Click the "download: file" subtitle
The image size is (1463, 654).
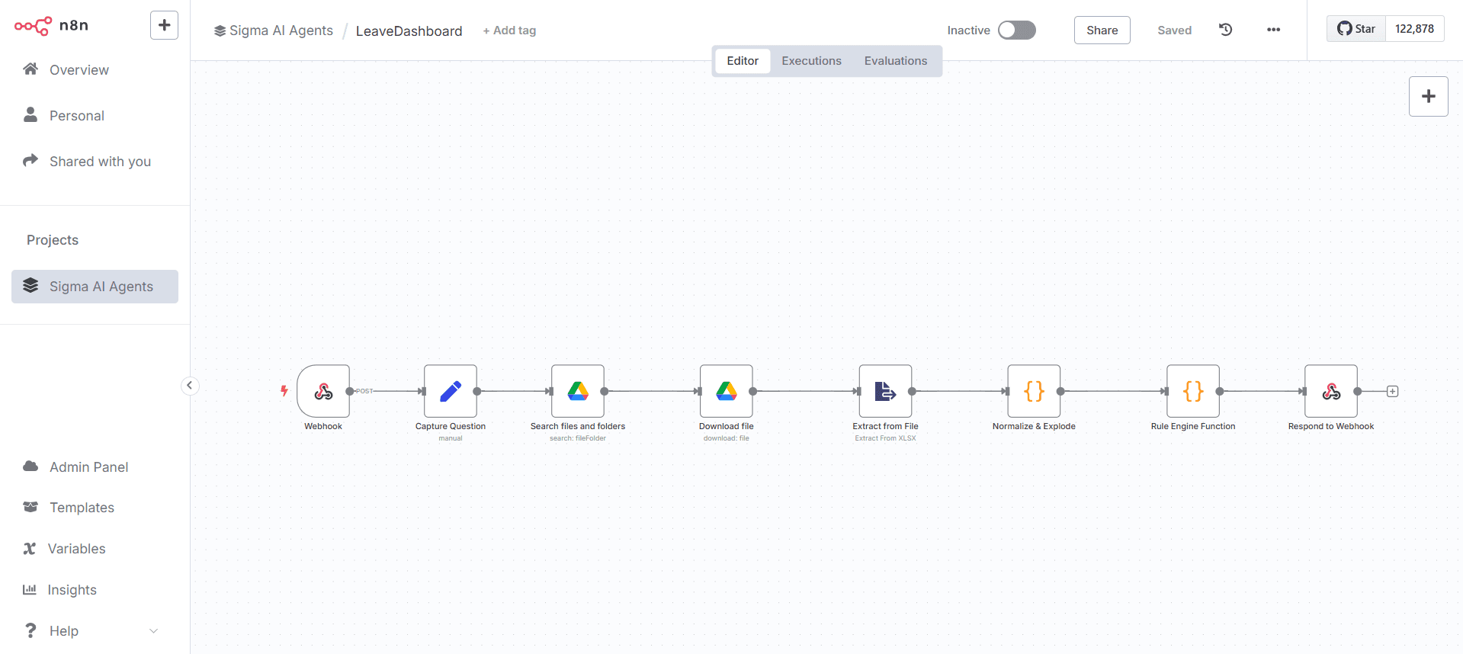click(727, 438)
